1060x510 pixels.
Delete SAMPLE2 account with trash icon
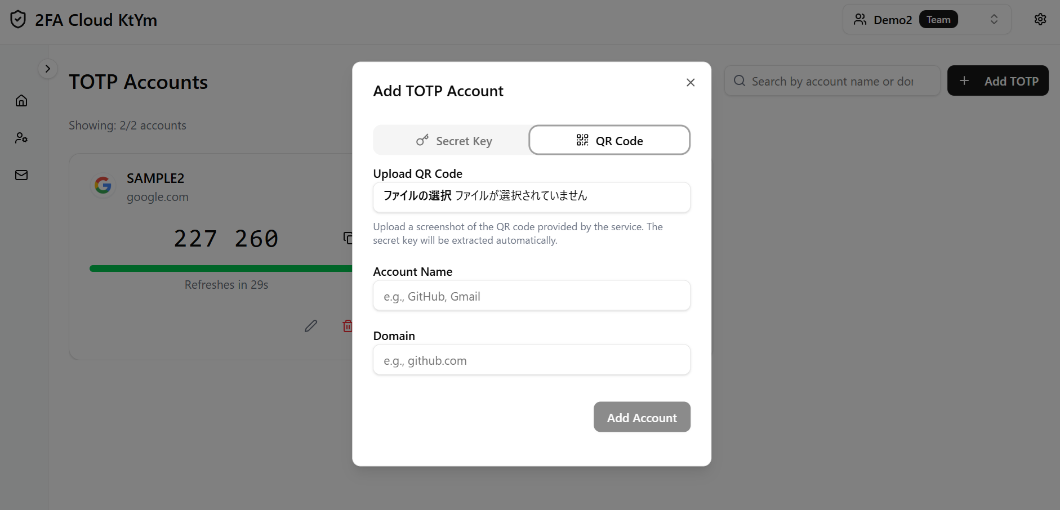tap(347, 326)
